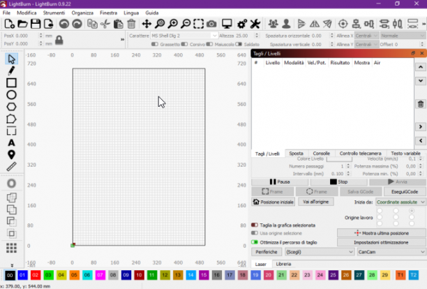
Task: Click the Pan/Move view cross-arrows icon
Action: click(x=147, y=24)
